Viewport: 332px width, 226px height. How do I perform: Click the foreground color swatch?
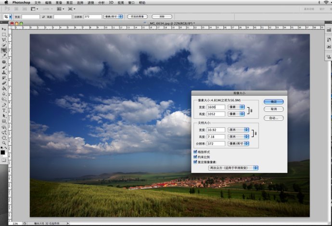[x=3, y=153]
